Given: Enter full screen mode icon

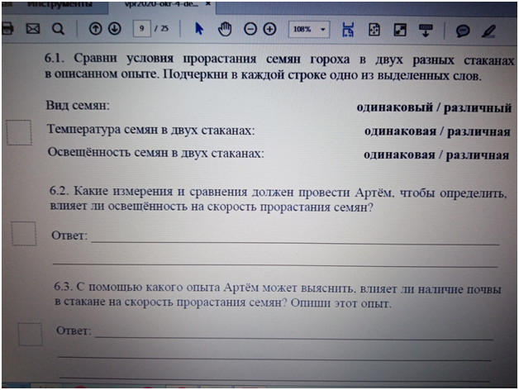Looking at the screenshot, I should (x=400, y=30).
